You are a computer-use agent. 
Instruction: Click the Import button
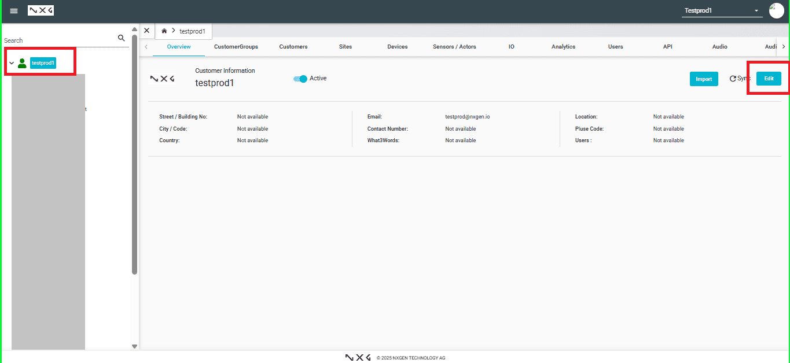pyautogui.click(x=704, y=79)
